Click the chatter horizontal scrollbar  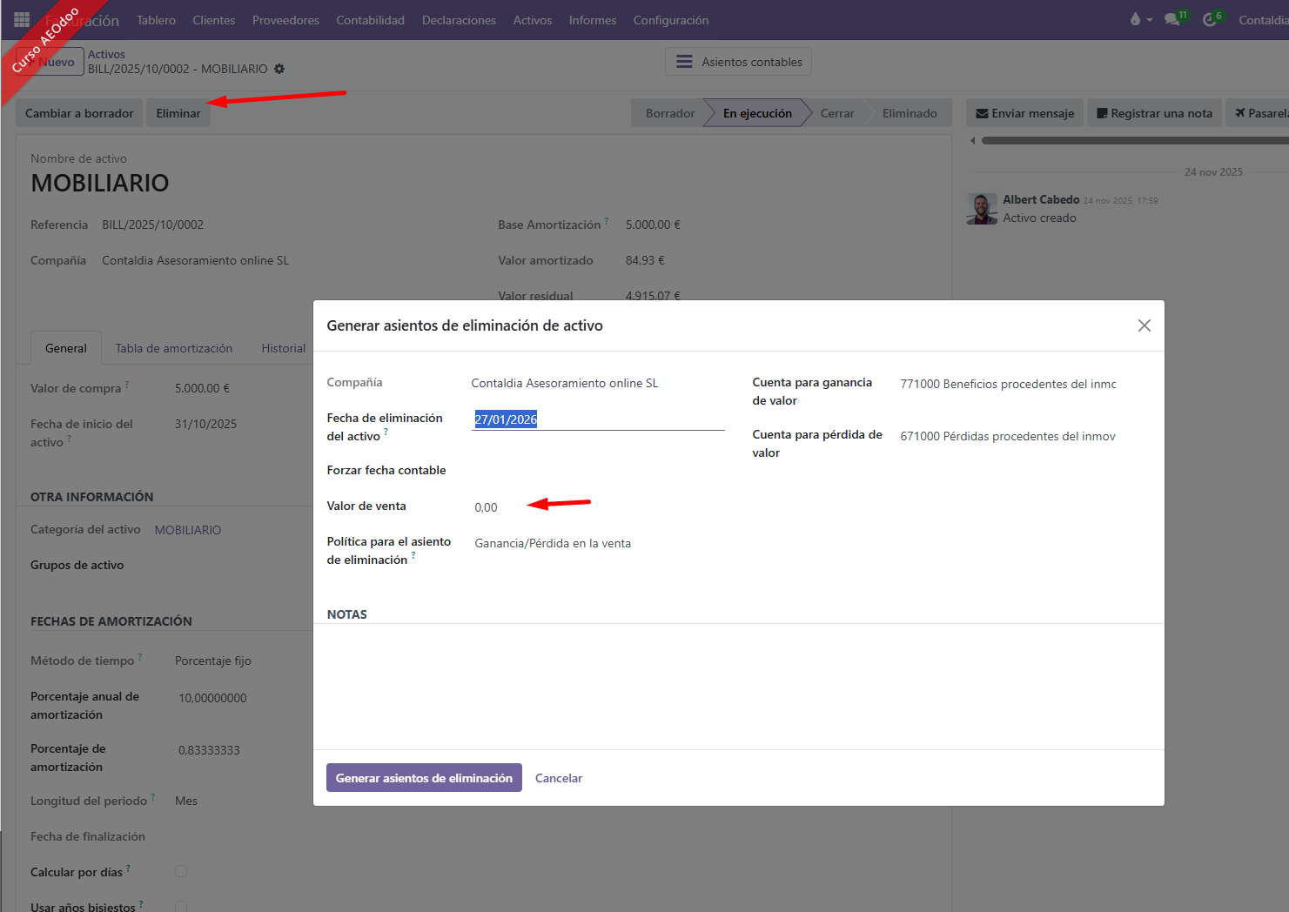pyautogui.click(x=1131, y=140)
